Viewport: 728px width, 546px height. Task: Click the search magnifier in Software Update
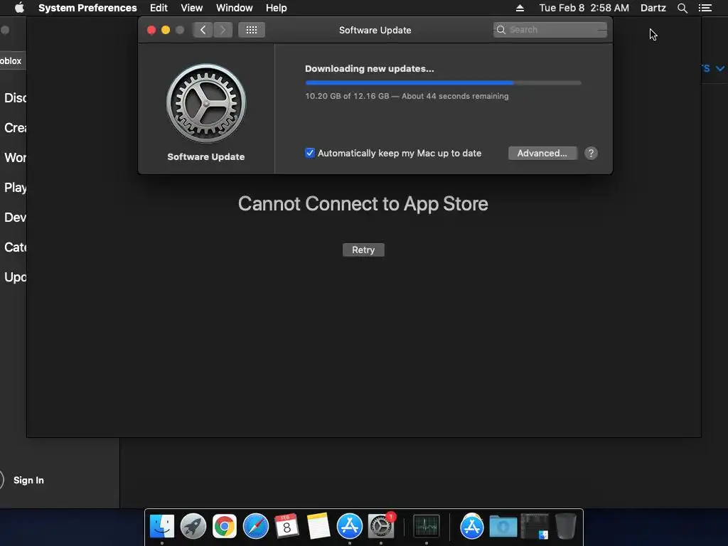[x=501, y=30]
